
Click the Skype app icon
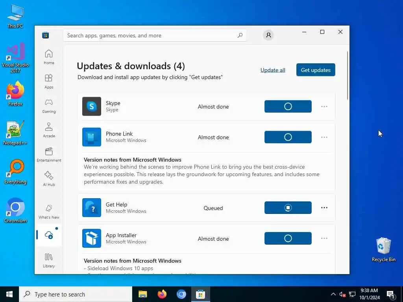(92, 106)
